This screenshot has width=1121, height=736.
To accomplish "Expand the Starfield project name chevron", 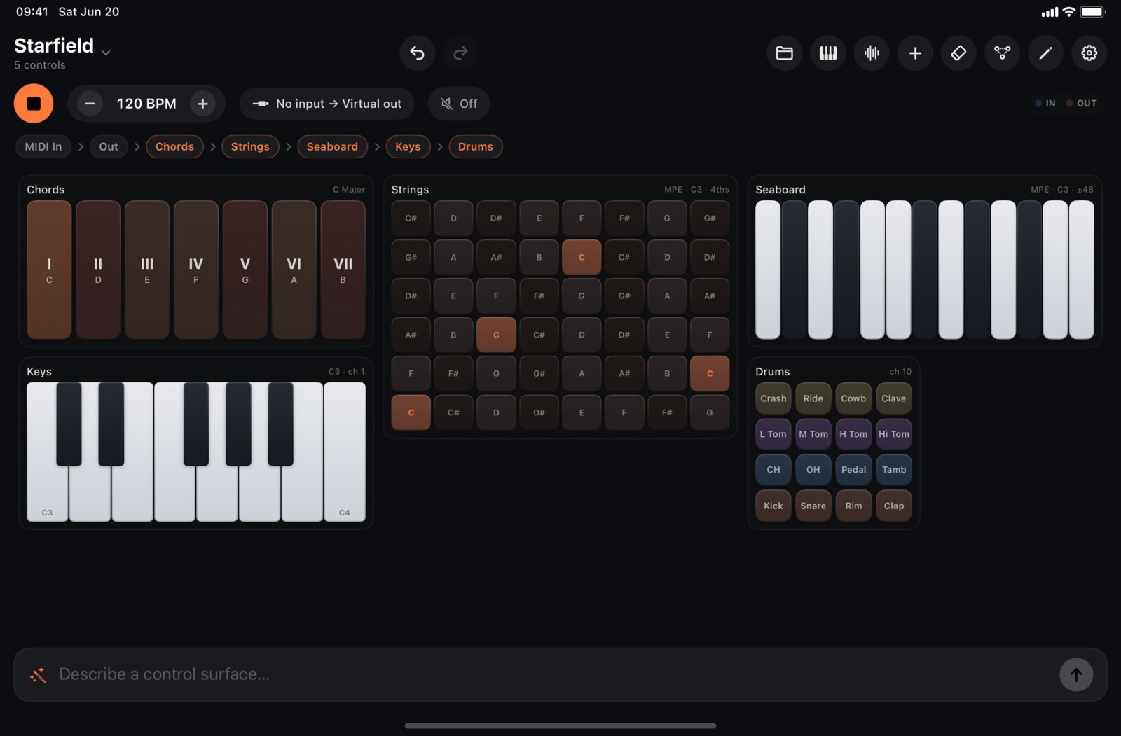I will pos(106,53).
